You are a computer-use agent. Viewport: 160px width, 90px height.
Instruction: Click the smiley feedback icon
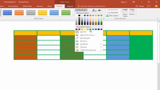point(156,6)
